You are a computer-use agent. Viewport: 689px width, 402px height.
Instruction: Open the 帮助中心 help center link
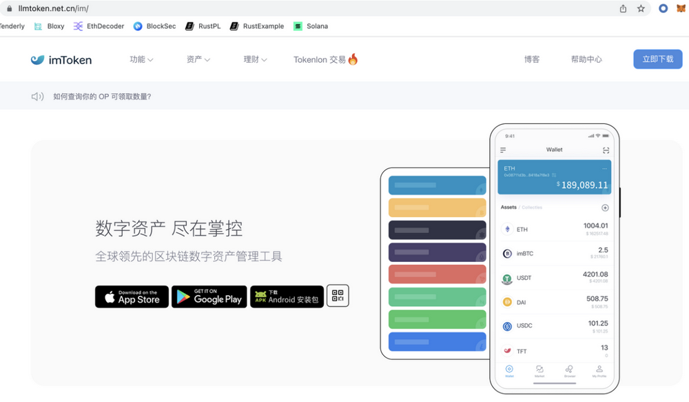(586, 59)
